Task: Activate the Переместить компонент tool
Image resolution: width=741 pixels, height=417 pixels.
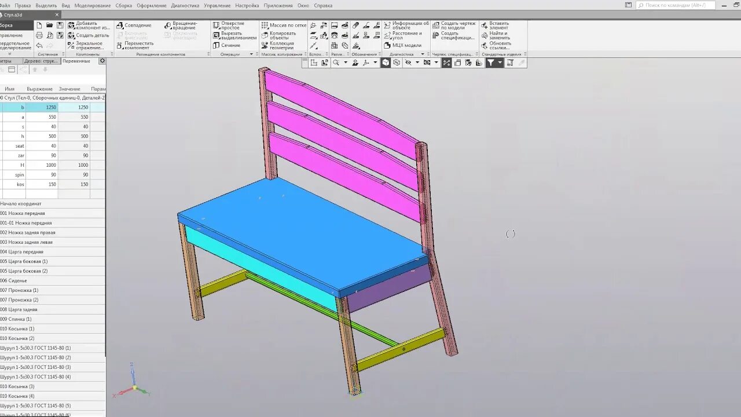Action: click(x=135, y=45)
